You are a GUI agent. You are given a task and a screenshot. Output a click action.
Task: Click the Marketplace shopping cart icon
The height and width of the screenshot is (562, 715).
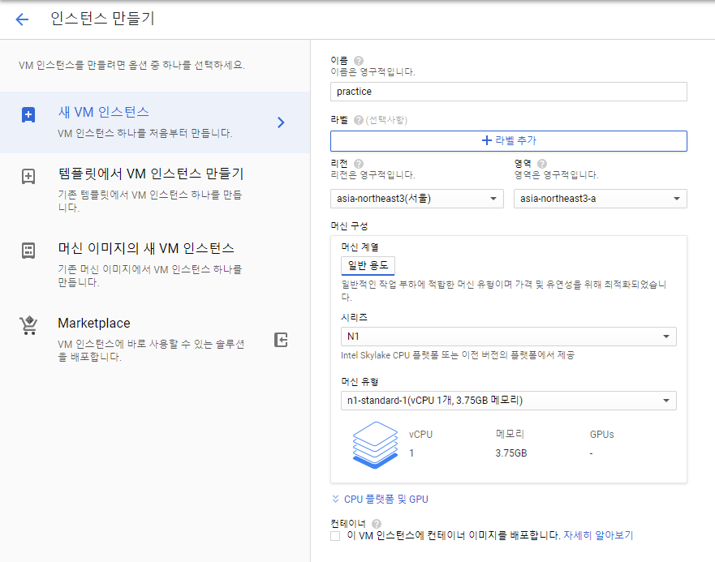[28, 325]
